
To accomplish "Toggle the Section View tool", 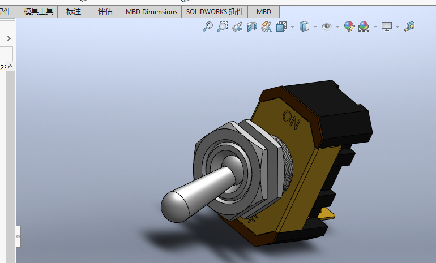I will pos(252,27).
